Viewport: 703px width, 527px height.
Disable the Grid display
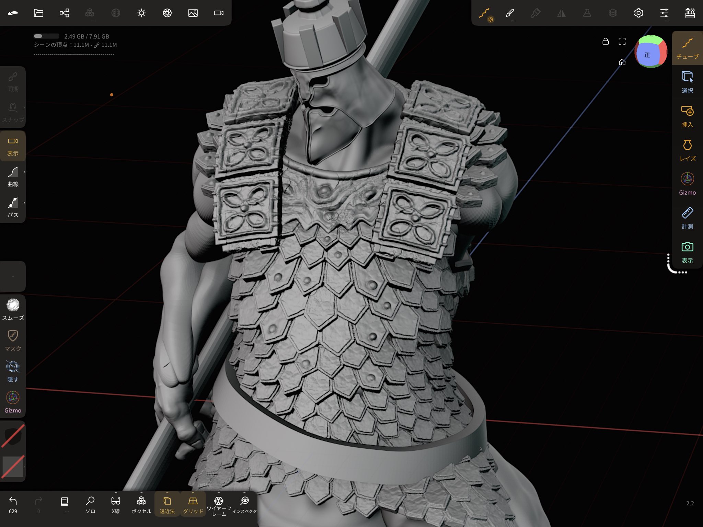(x=193, y=505)
